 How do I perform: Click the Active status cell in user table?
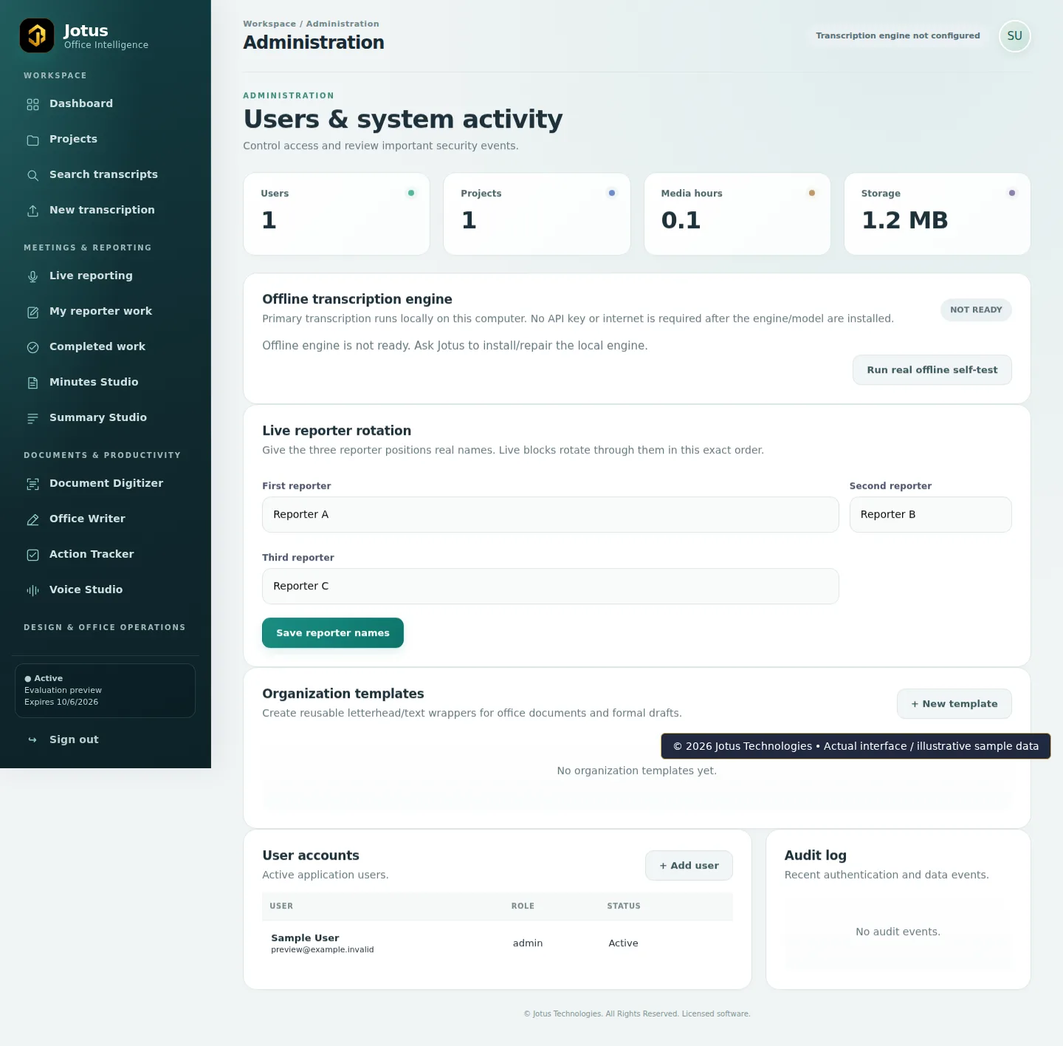(x=623, y=943)
